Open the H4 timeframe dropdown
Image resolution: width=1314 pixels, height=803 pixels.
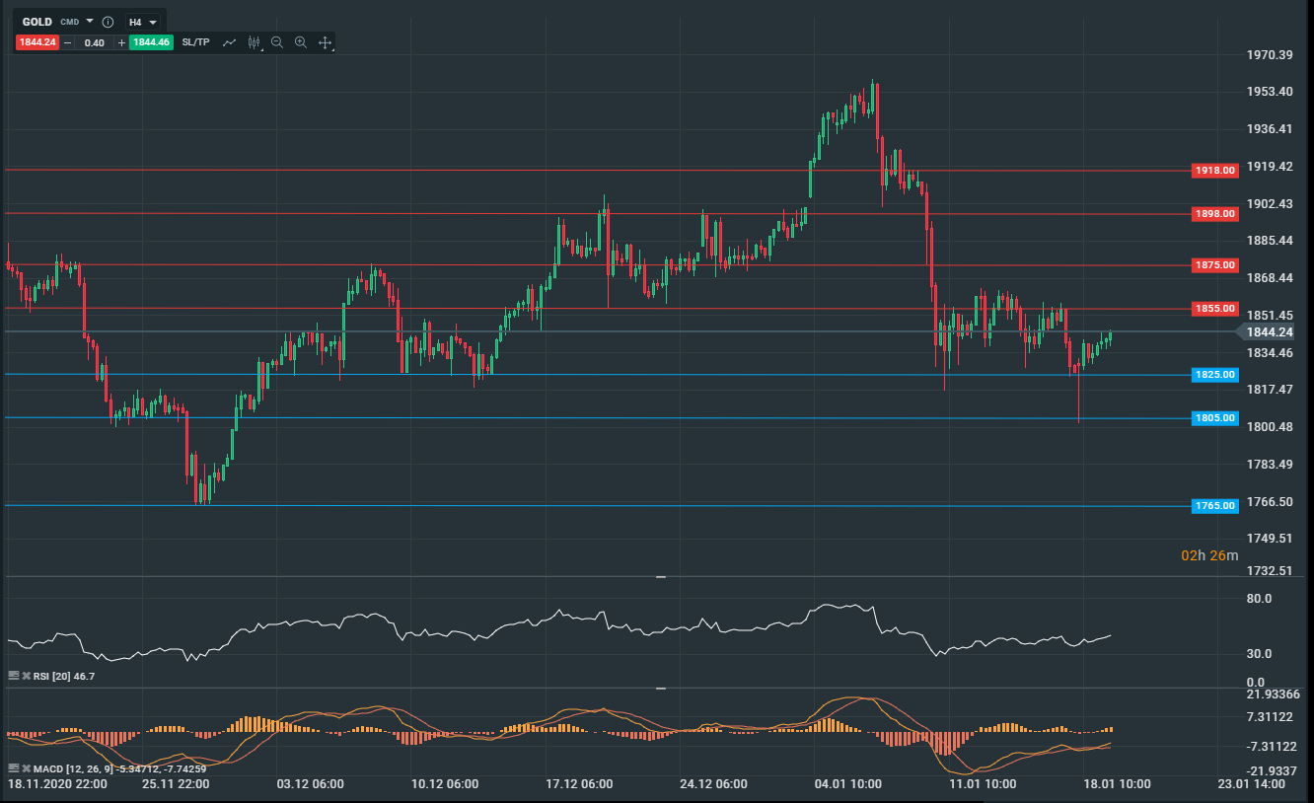tap(143, 22)
